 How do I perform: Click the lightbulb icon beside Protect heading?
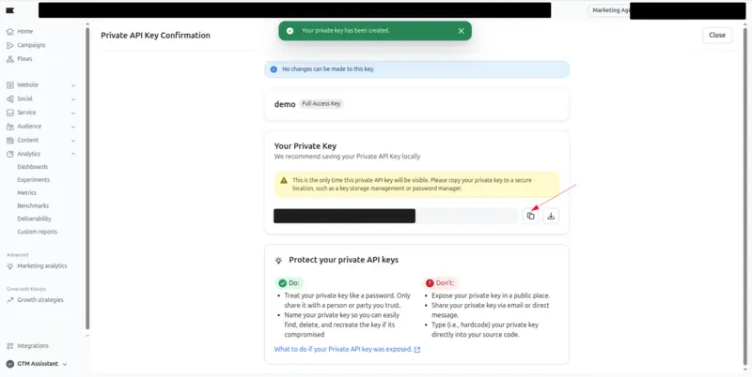[x=278, y=261]
